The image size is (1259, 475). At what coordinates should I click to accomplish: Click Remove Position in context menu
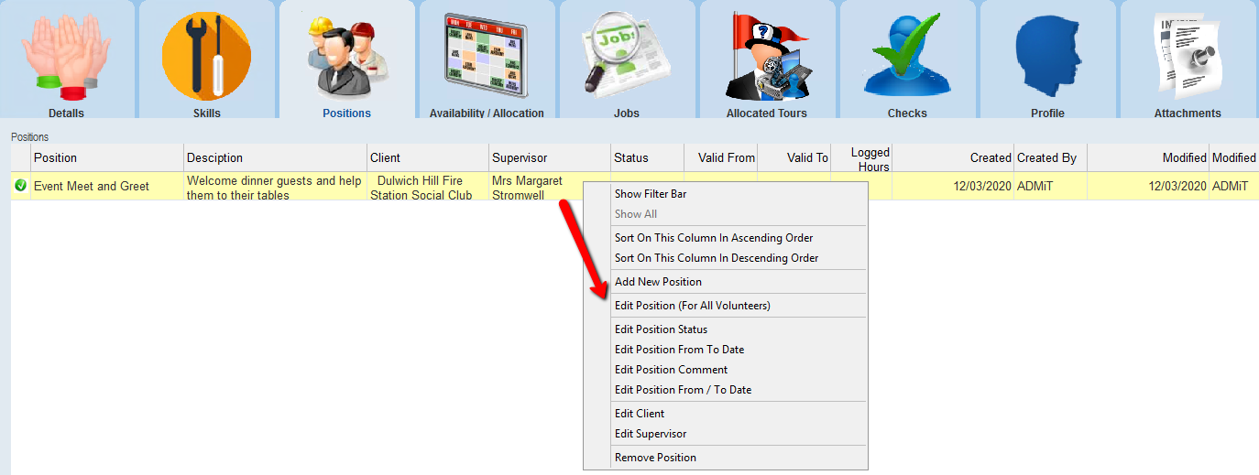point(655,458)
